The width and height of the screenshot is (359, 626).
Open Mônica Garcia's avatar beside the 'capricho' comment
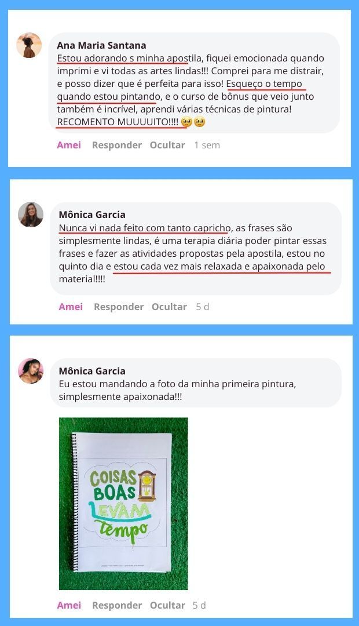click(31, 215)
